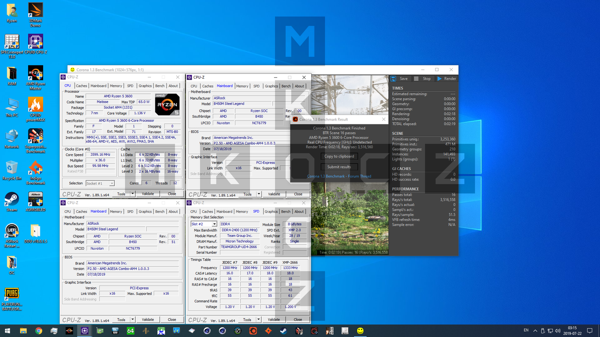Image resolution: width=600 pixels, height=337 pixels.
Task: Click Render in Corona benchmark toolbar
Action: pyautogui.click(x=447, y=79)
